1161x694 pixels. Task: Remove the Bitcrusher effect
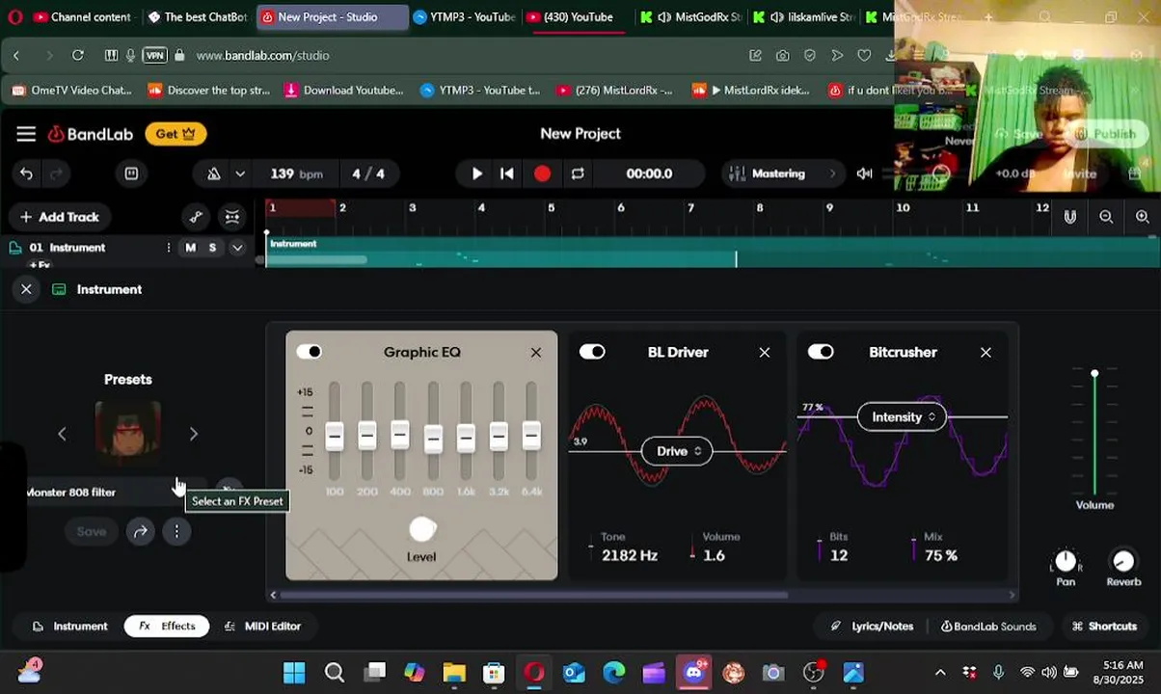click(985, 353)
